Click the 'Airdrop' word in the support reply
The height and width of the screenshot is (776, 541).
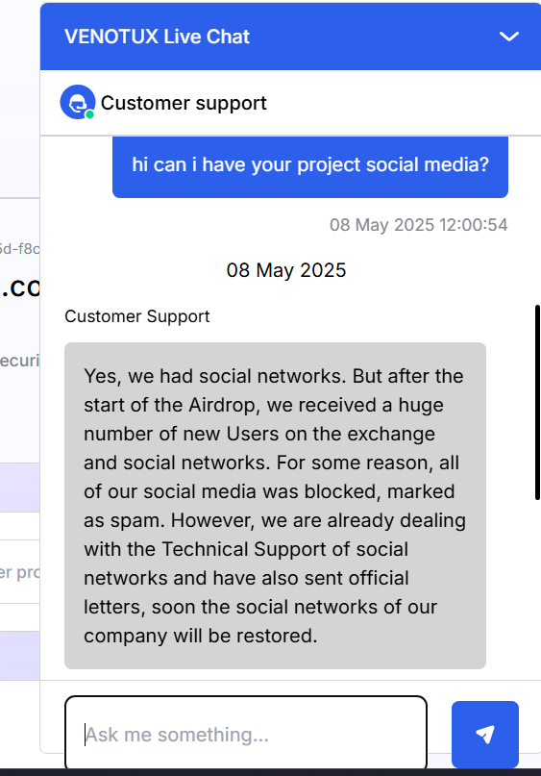tap(222, 405)
